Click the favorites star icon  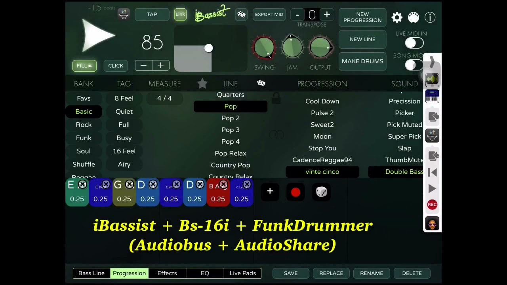click(202, 83)
